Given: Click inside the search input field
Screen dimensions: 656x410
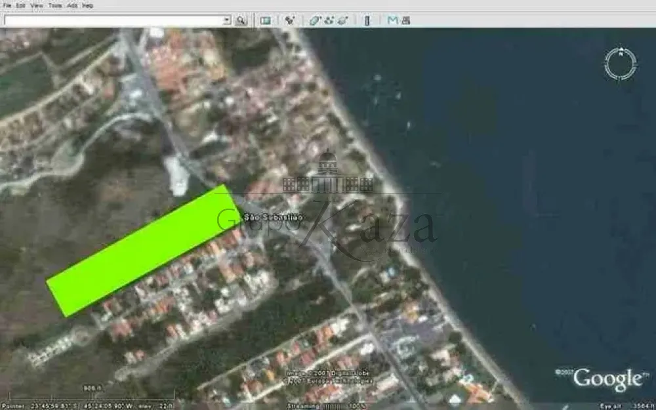Looking at the screenshot, I should 112,20.
